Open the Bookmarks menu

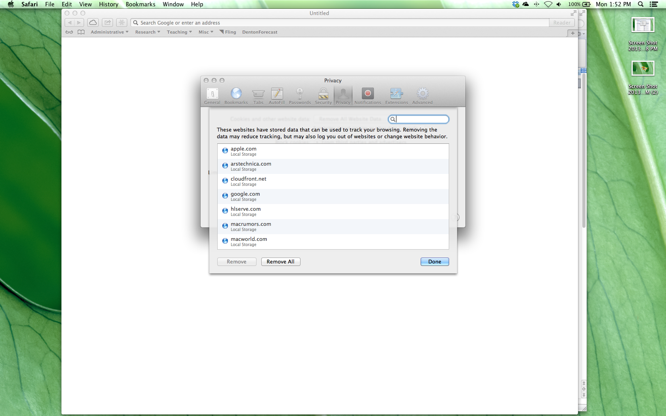click(x=140, y=4)
